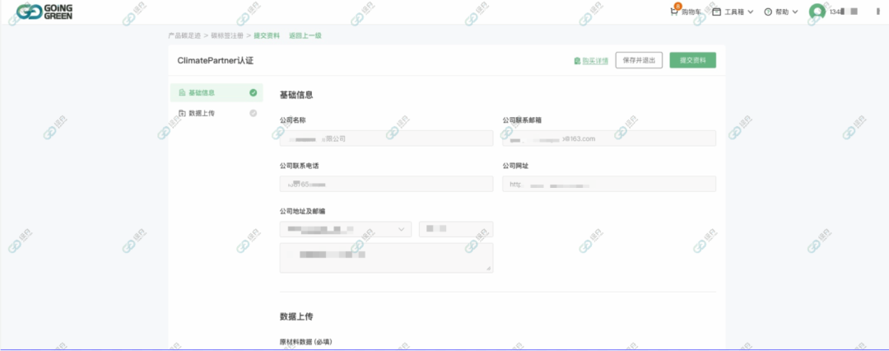
Task: Click the green check beside 基础信息
Action: click(x=253, y=92)
